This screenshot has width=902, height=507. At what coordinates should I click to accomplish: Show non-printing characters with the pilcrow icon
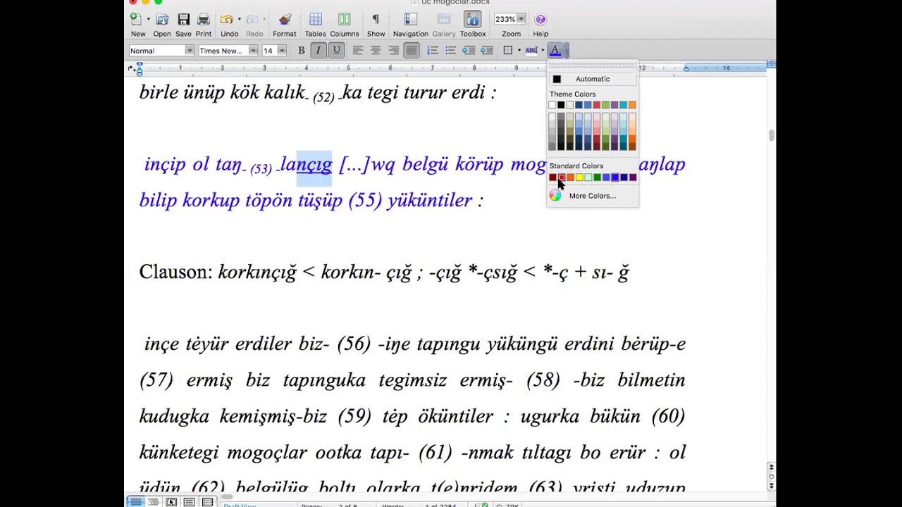[376, 20]
